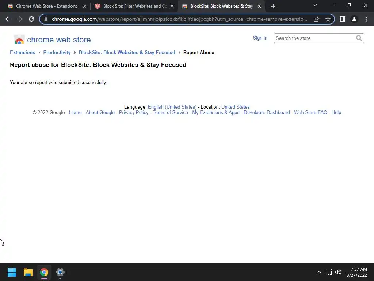Viewport: 374px width, 281px height.
Task: Click the Sign in link
Action: pyautogui.click(x=260, y=38)
